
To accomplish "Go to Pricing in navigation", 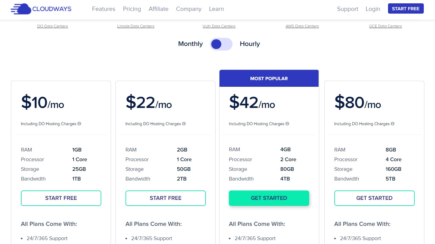I will [x=132, y=9].
